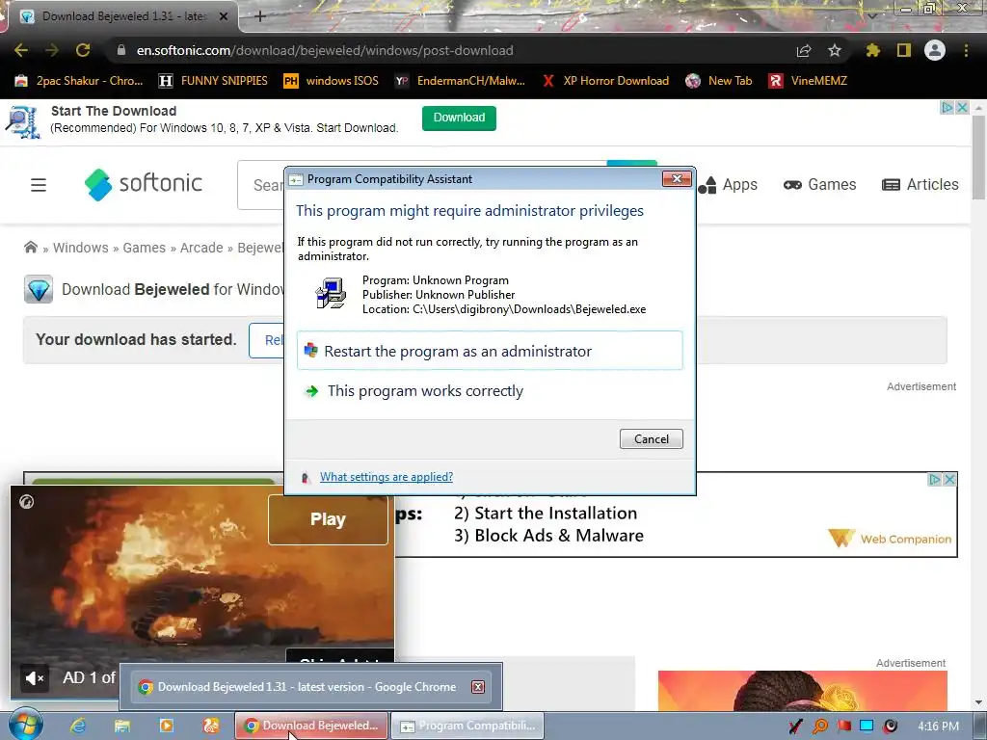Image resolution: width=987 pixels, height=740 pixels.
Task: Launch Internet Explorer from taskbar
Action: [x=78, y=726]
